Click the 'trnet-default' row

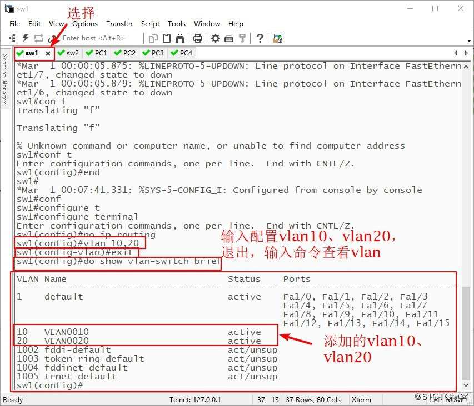pos(147,377)
